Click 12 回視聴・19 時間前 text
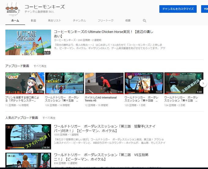This screenshot has height=169, width=208. 96,105
